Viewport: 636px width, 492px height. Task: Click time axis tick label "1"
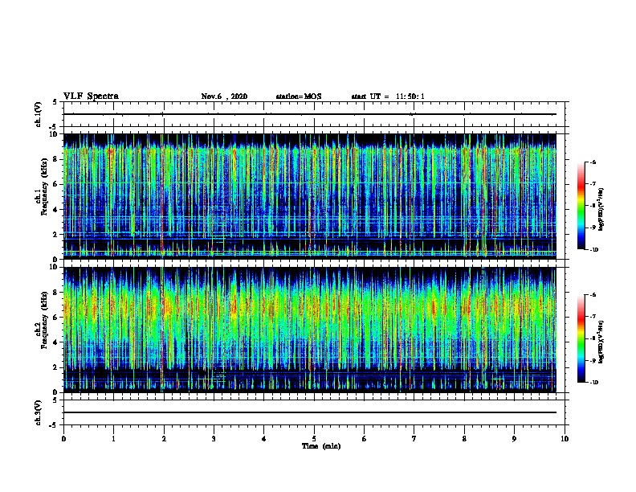[x=113, y=439]
